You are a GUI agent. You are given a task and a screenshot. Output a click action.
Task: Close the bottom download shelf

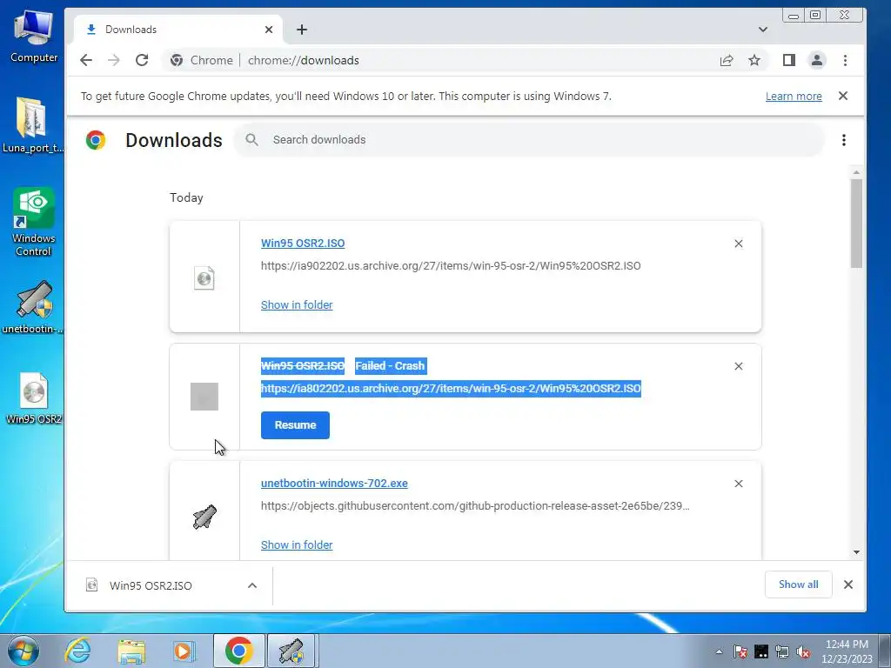pyautogui.click(x=848, y=584)
